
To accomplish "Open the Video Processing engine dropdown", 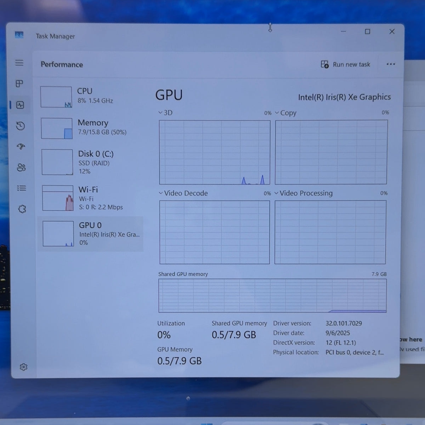I will point(304,193).
